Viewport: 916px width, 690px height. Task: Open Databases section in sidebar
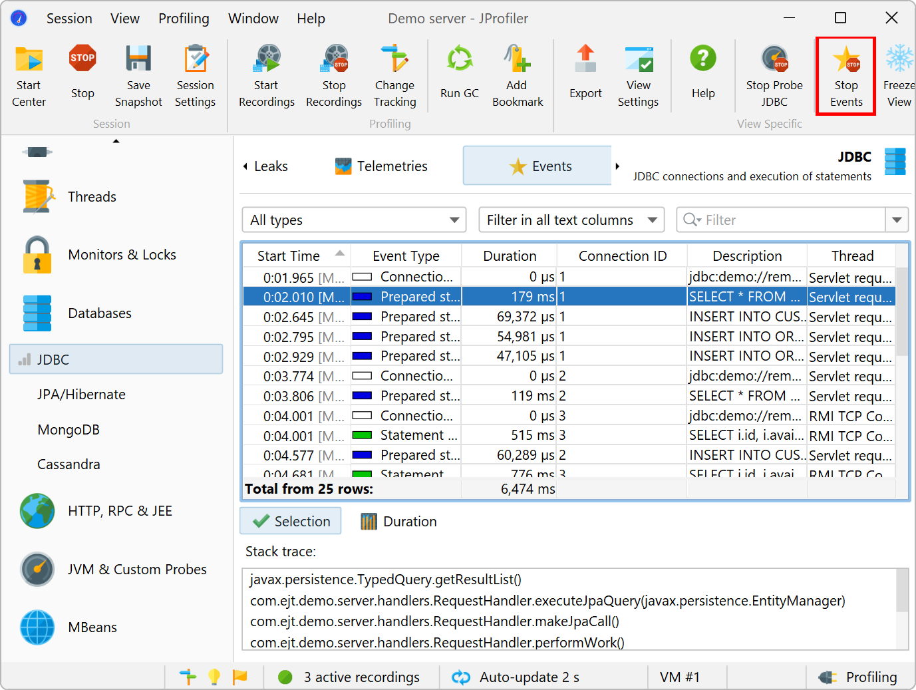click(76, 313)
